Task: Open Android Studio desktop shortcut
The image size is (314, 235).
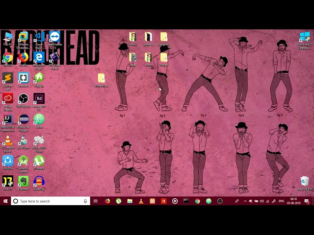Action: 23,164
